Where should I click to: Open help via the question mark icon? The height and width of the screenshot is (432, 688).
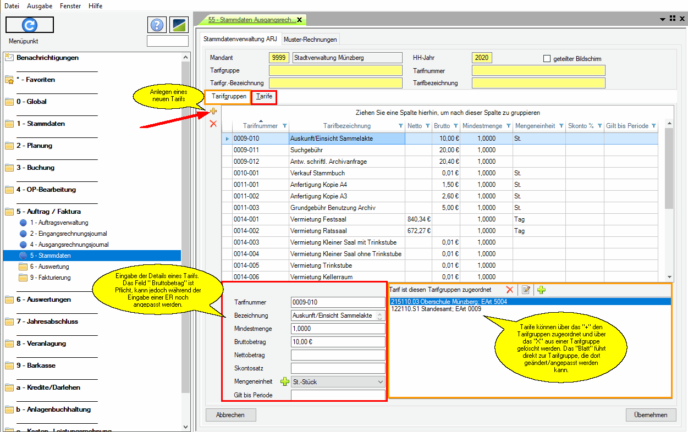click(x=157, y=25)
